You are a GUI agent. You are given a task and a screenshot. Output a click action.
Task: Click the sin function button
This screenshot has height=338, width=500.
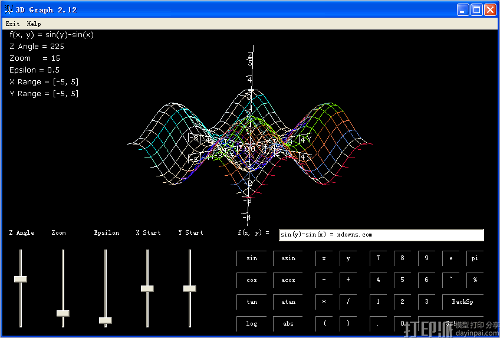click(252, 258)
